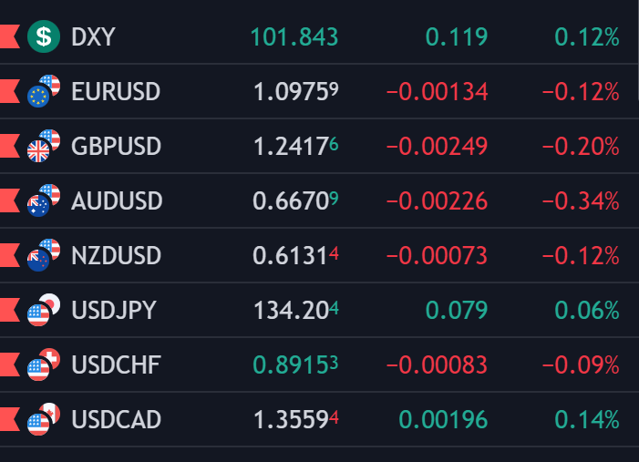Click the USDCAD last price 1.35594
The image size is (639, 462).
tap(295, 420)
